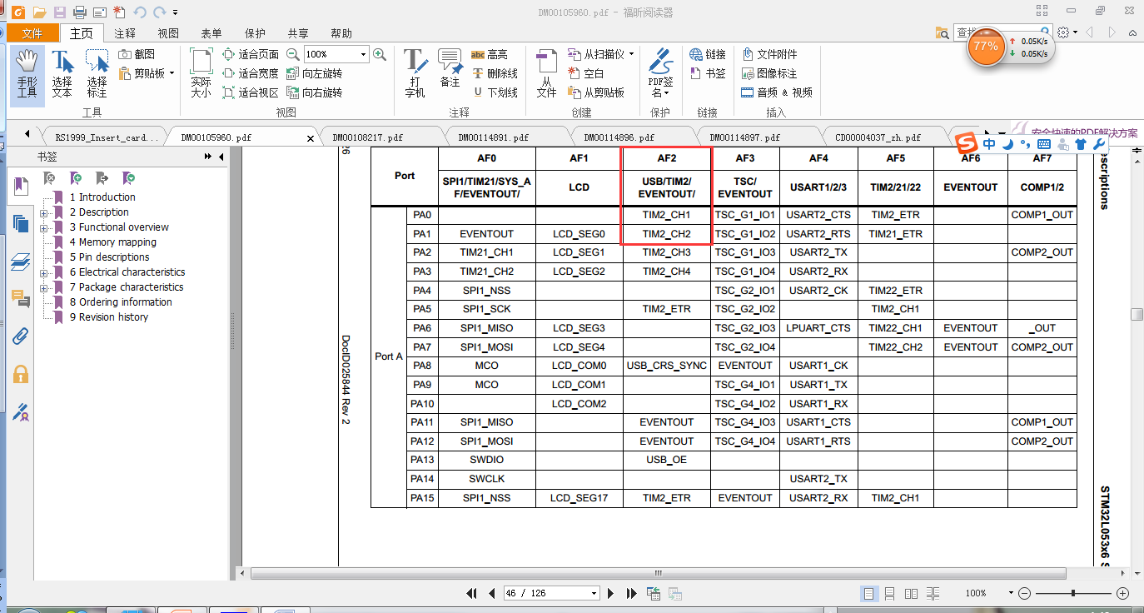The height and width of the screenshot is (613, 1144).
Task: Switch to the Protect (保护) ribbon tab
Action: click(255, 33)
